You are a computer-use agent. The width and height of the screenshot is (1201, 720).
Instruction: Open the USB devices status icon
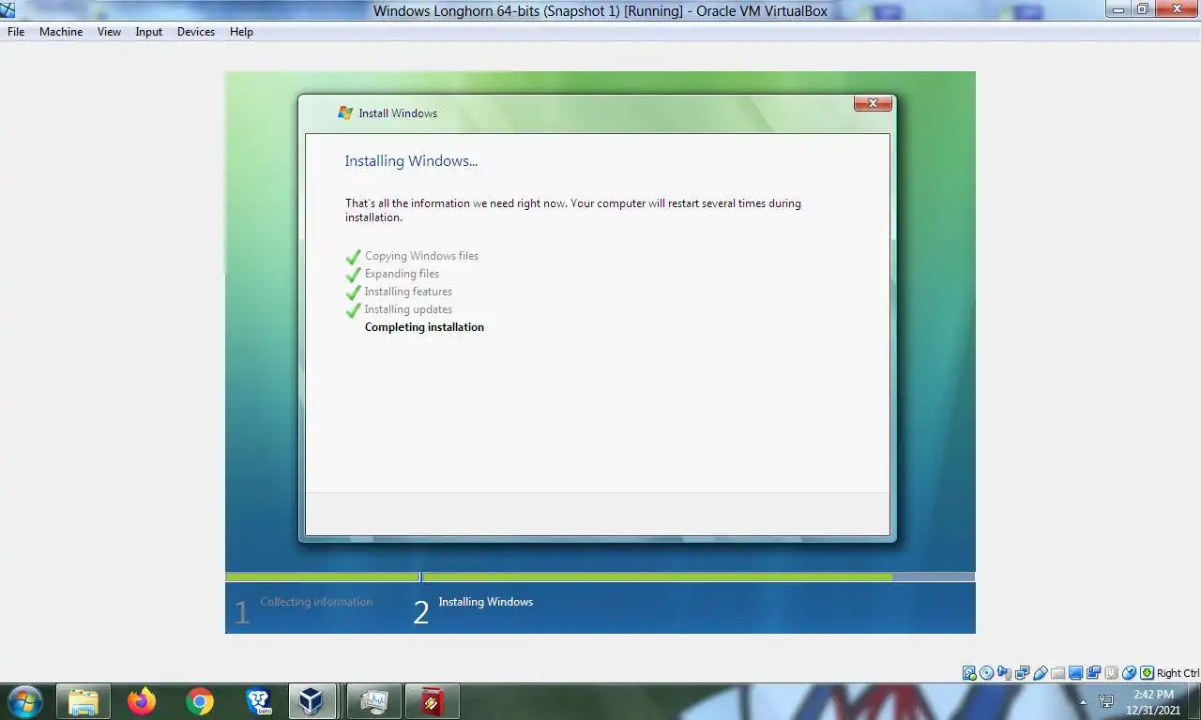[x=1041, y=673]
